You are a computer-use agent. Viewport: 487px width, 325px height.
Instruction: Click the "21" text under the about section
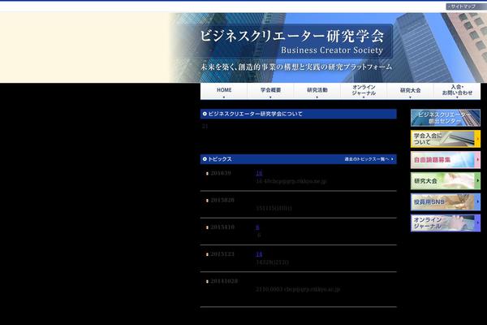click(x=205, y=126)
